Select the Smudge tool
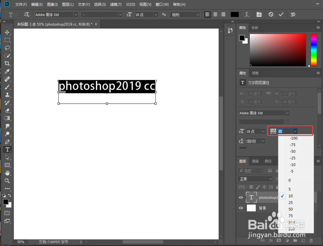Screen dimensions: 323x246 7,126
